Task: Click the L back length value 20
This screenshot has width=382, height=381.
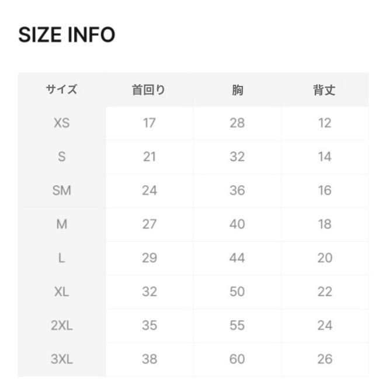Action: 324,258
